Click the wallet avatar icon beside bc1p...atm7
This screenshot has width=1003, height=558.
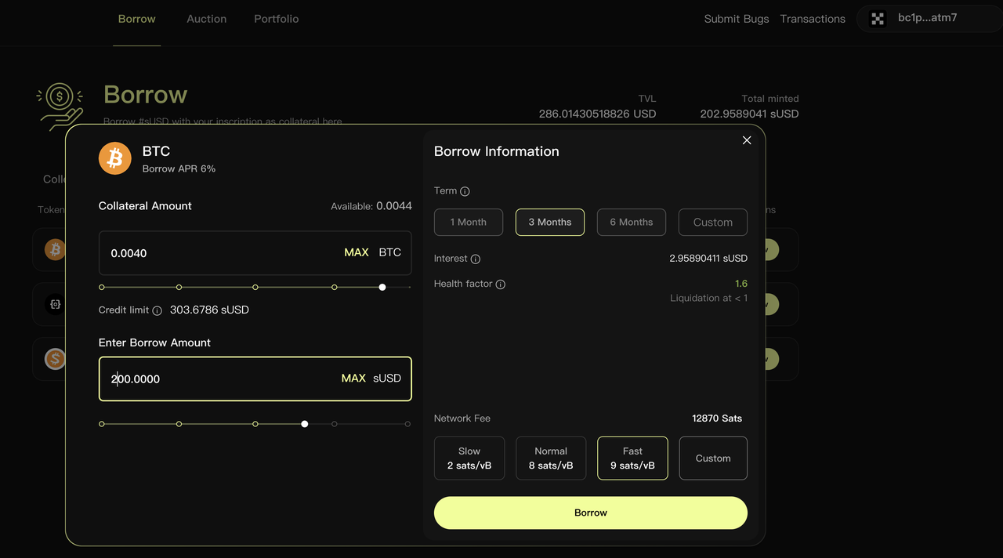pyautogui.click(x=878, y=19)
